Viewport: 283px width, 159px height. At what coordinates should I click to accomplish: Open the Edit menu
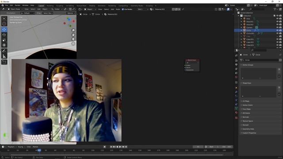[11, 5]
